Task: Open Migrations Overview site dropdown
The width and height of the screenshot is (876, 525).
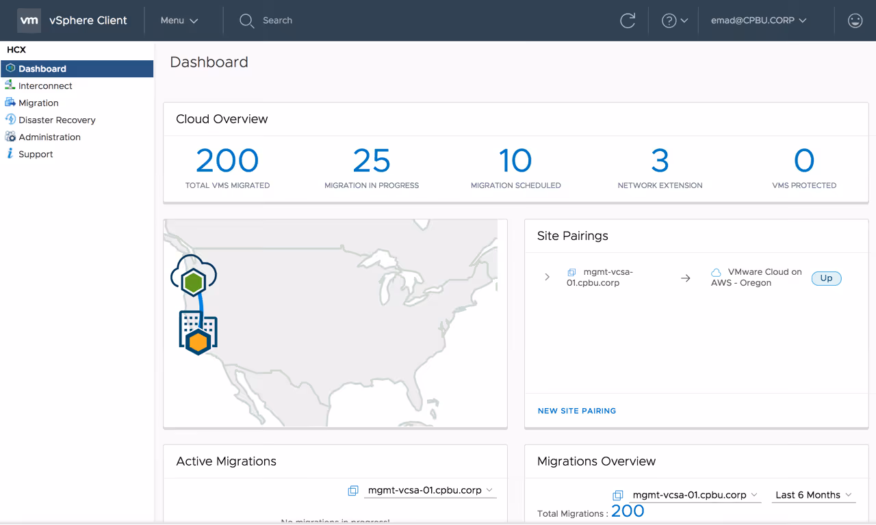Action: tap(695, 495)
